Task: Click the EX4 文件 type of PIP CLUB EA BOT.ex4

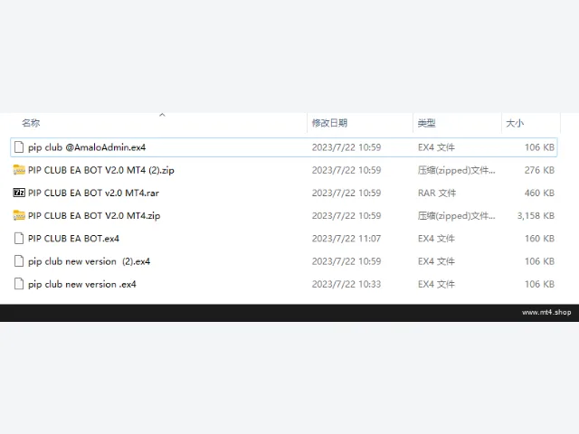Action: point(436,239)
